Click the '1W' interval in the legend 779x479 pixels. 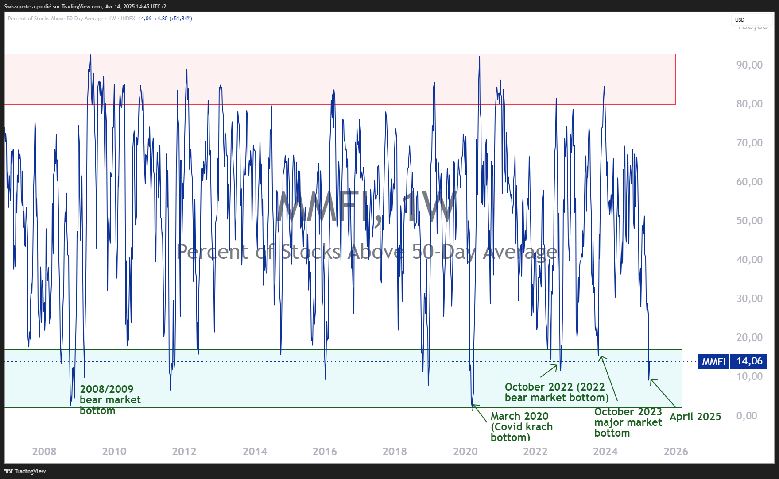[x=112, y=19]
